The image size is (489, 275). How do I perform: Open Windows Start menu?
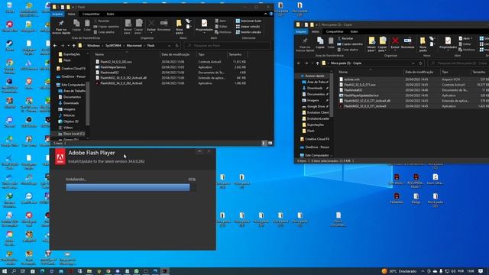point(5,271)
